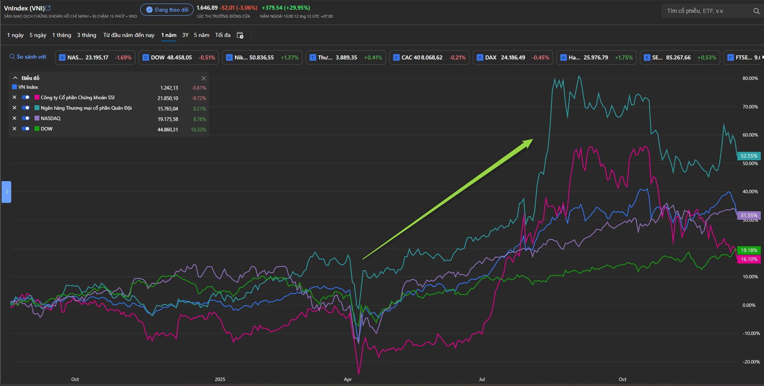Remove the NASDAQ series using its X
764x386 pixels.
coord(14,118)
